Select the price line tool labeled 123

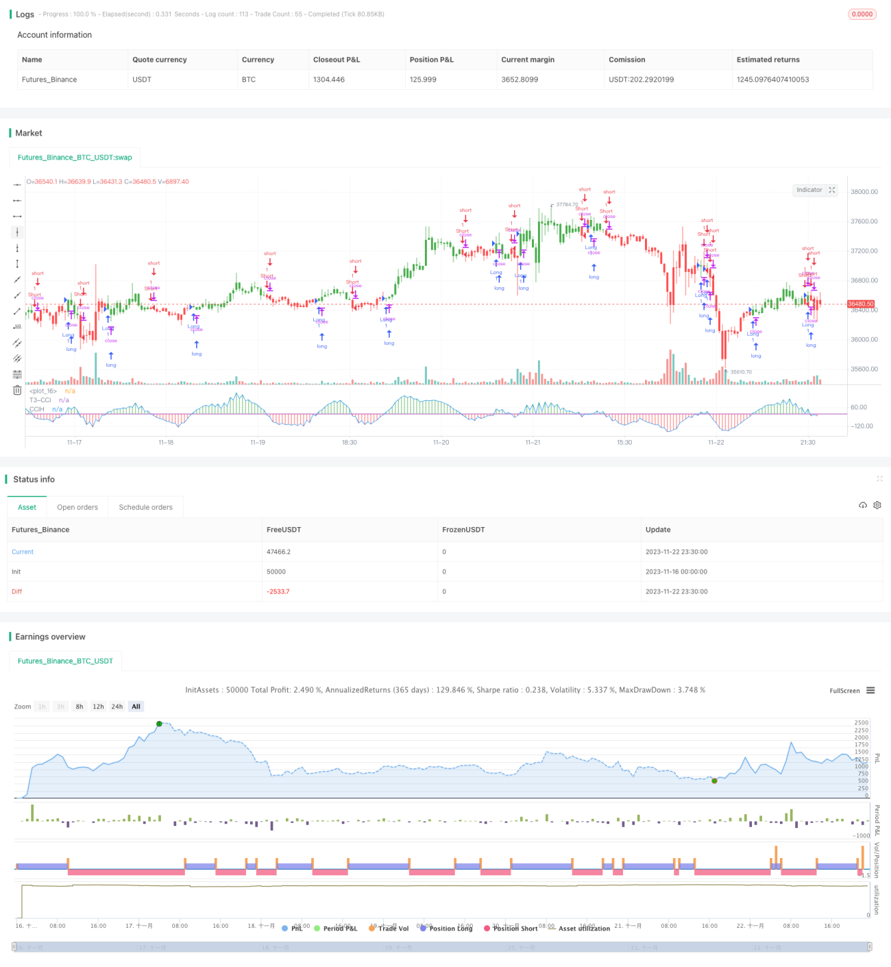coord(17,327)
